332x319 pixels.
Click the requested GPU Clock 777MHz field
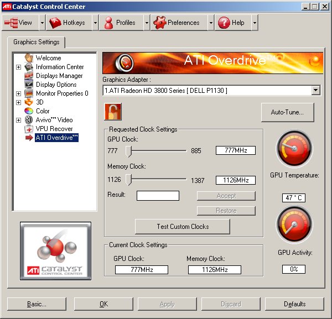tap(236, 150)
